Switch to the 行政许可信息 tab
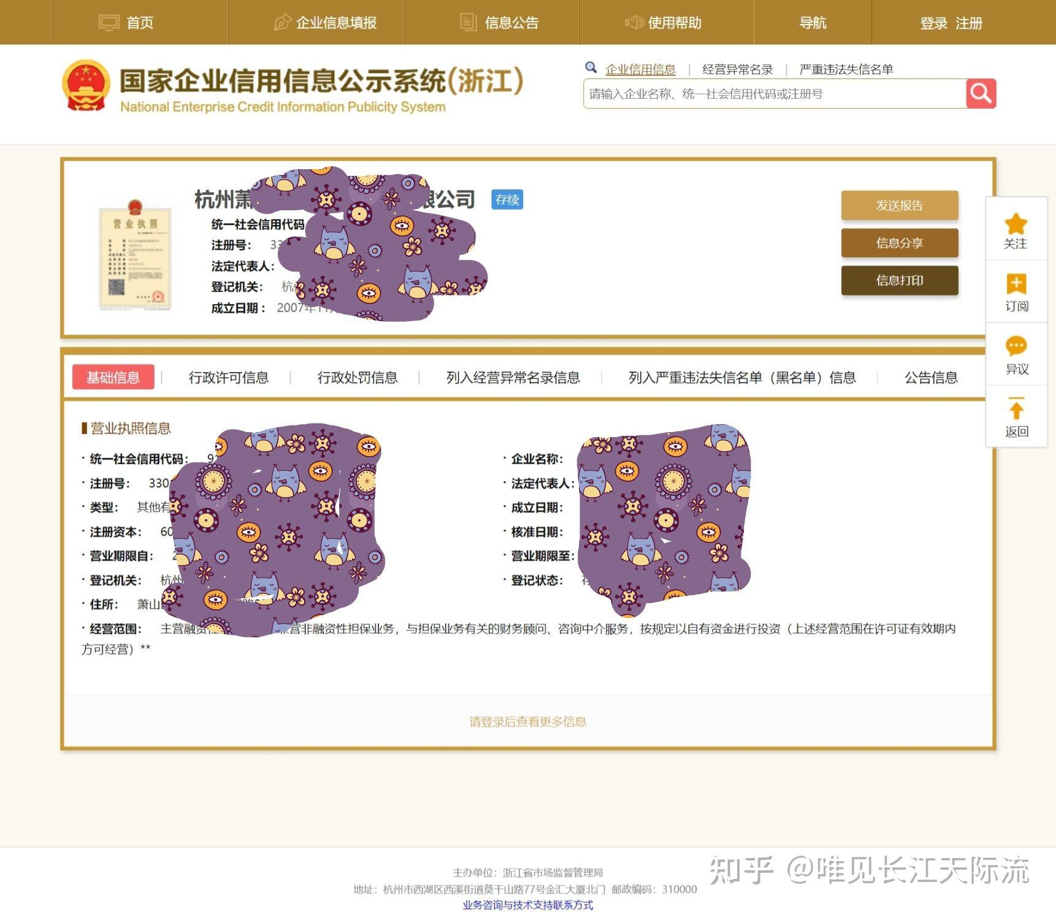This screenshot has width=1056, height=912. point(229,378)
